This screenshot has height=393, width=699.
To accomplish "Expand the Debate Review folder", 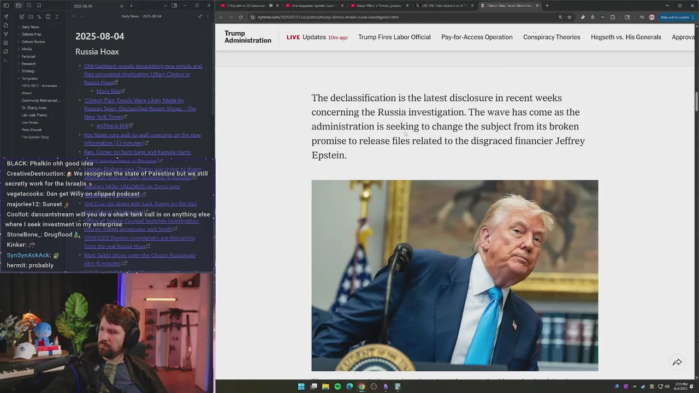I will tap(33, 41).
